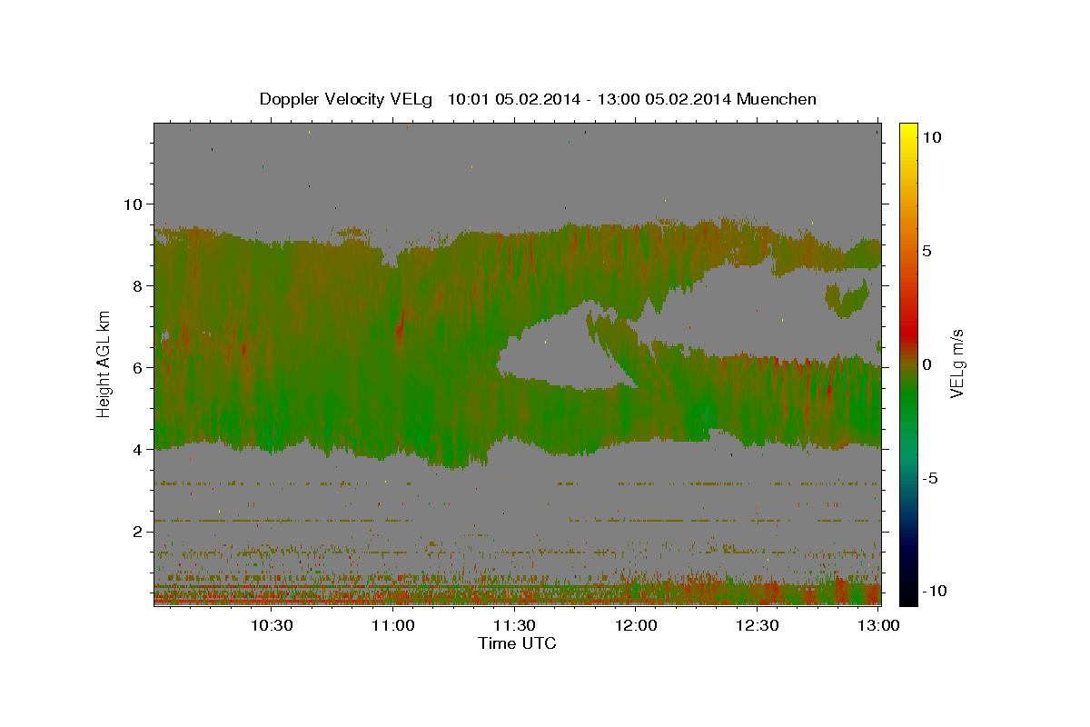Click the "Time UTC" axis label
The image size is (1090, 727).
(x=517, y=643)
